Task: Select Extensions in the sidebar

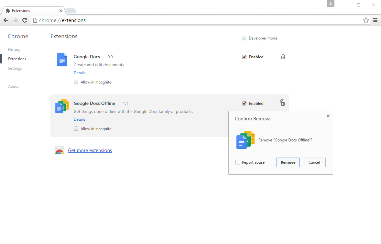Action: point(17,59)
